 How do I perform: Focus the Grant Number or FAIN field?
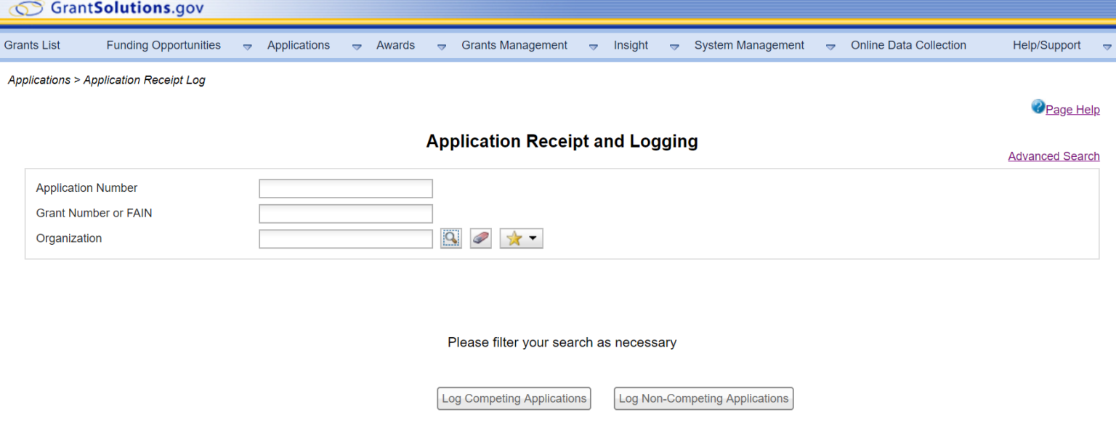(346, 214)
